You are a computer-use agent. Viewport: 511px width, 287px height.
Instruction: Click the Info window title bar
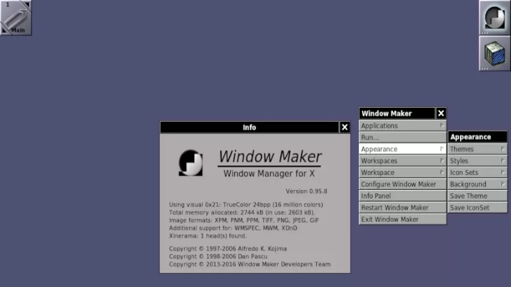(249, 128)
